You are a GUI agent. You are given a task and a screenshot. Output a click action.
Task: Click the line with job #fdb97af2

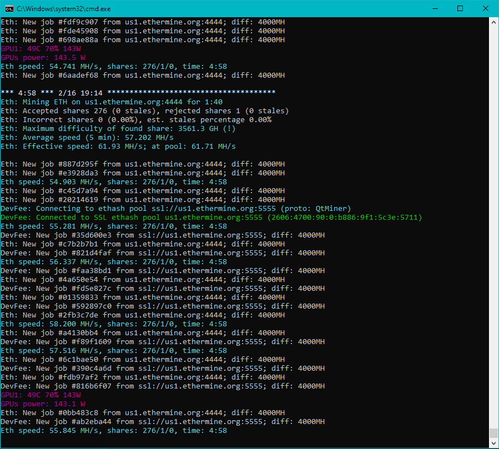point(143,378)
